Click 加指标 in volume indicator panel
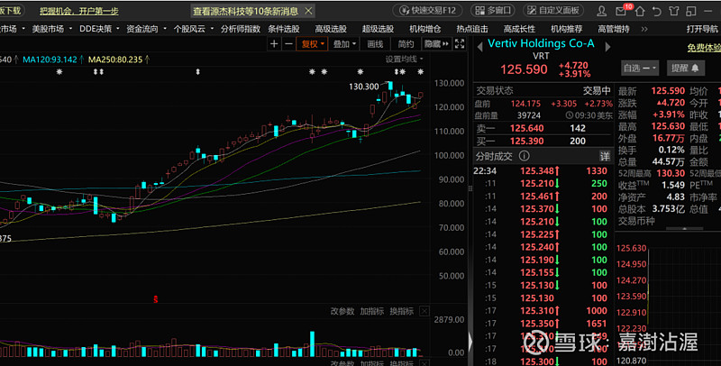 click(372, 311)
